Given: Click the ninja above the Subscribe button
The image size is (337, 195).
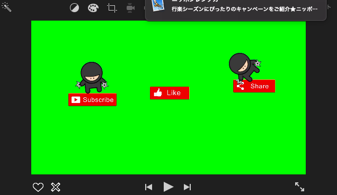Looking at the screenshot, I should point(92,78).
